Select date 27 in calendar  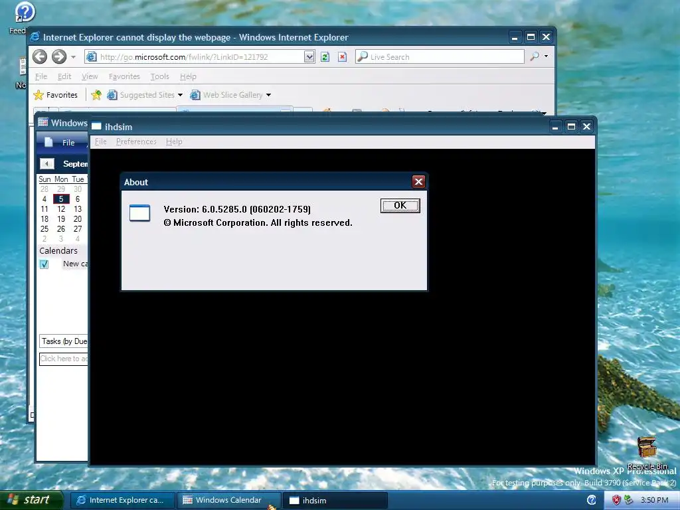(x=78, y=229)
